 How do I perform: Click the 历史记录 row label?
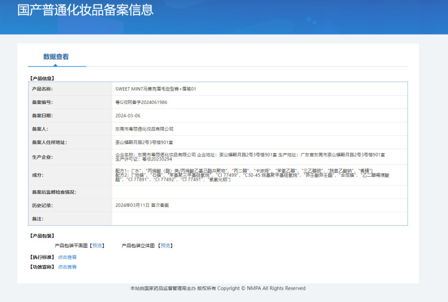[43, 205]
